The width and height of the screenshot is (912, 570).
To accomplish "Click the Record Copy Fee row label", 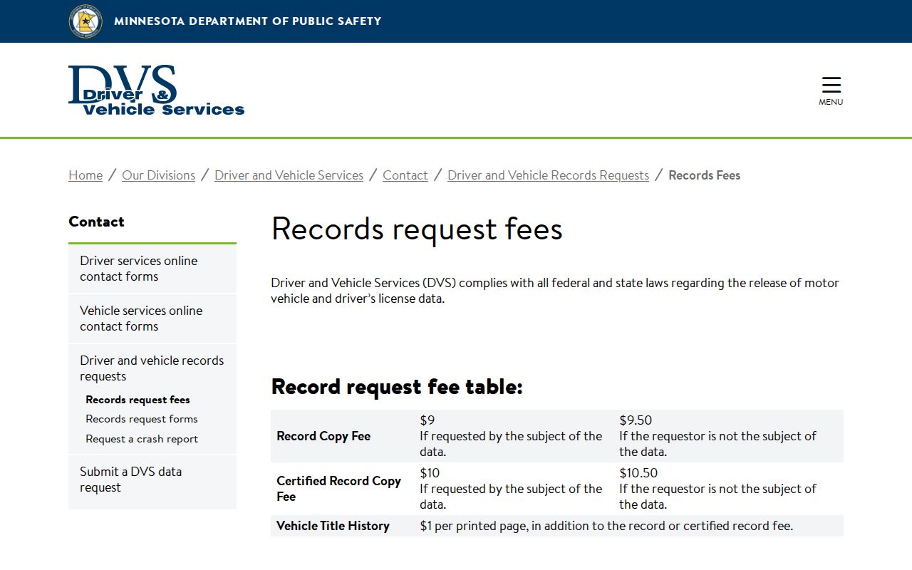I will (x=323, y=436).
